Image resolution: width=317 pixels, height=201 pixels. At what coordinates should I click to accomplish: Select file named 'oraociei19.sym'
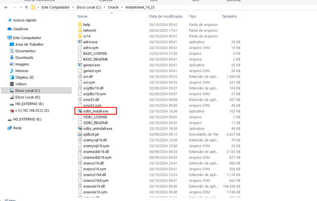pyautogui.click(x=95, y=192)
